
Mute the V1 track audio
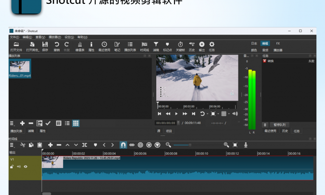[19, 167]
